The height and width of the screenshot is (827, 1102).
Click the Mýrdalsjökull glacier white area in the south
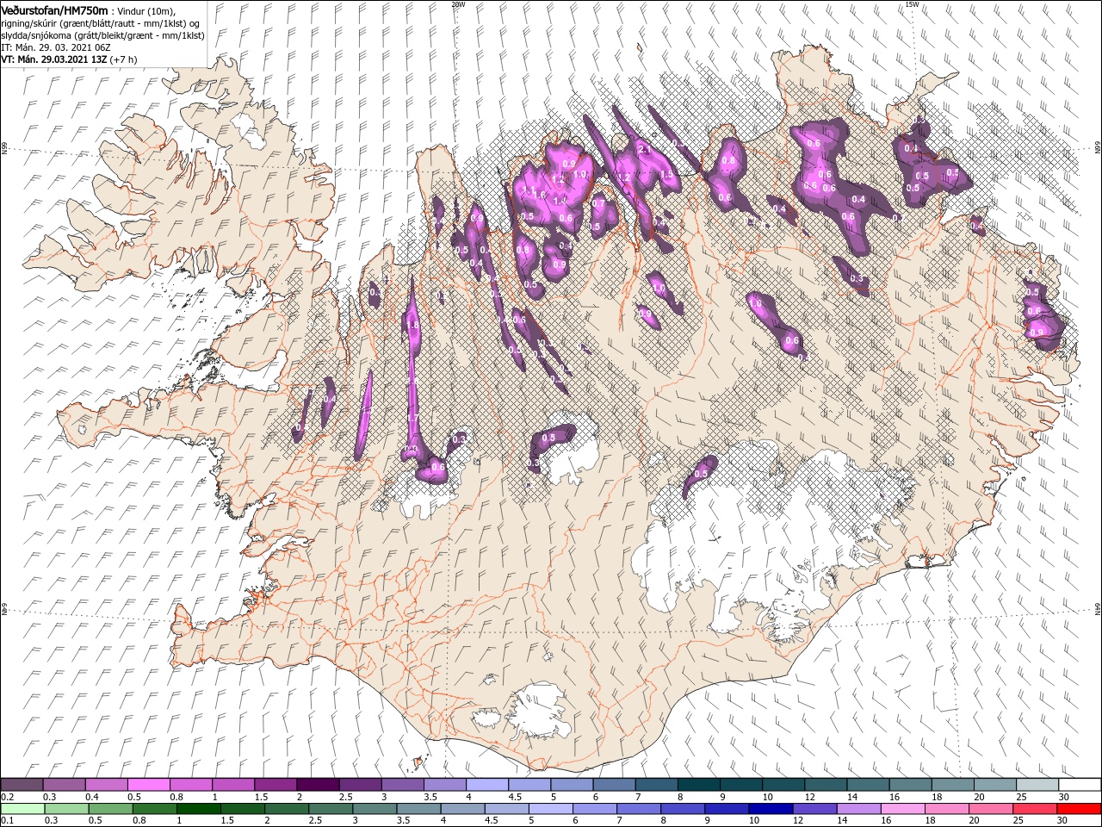click(x=540, y=712)
